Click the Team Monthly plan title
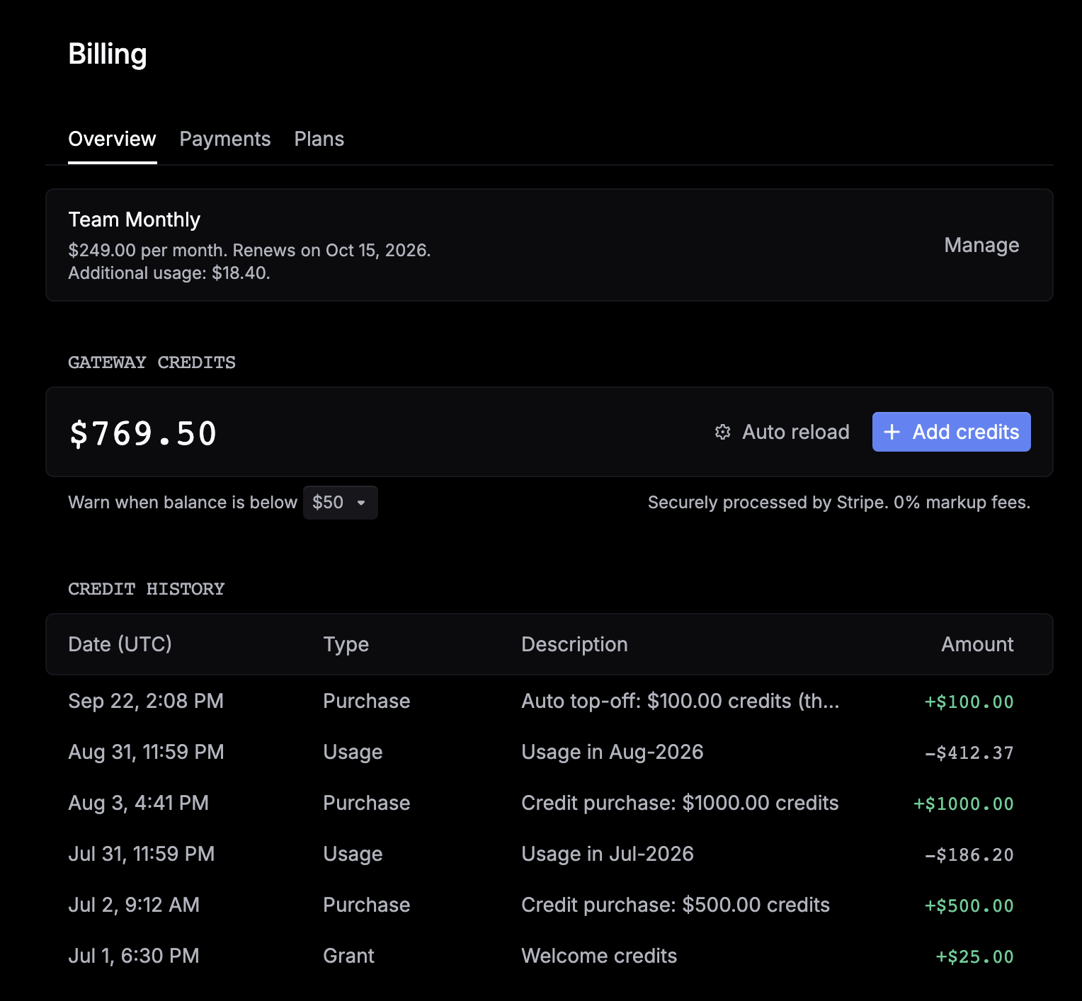1082x1001 pixels. tap(135, 219)
